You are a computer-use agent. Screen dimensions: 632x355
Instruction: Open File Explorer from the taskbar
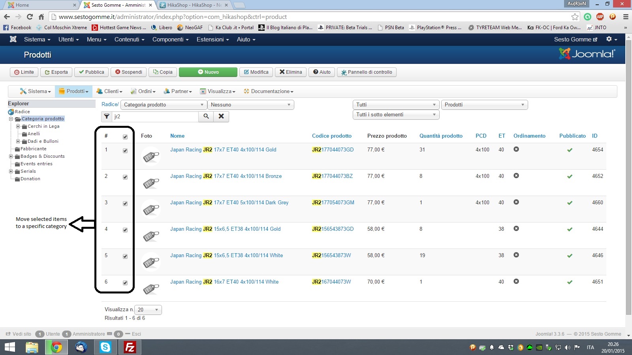(x=32, y=347)
